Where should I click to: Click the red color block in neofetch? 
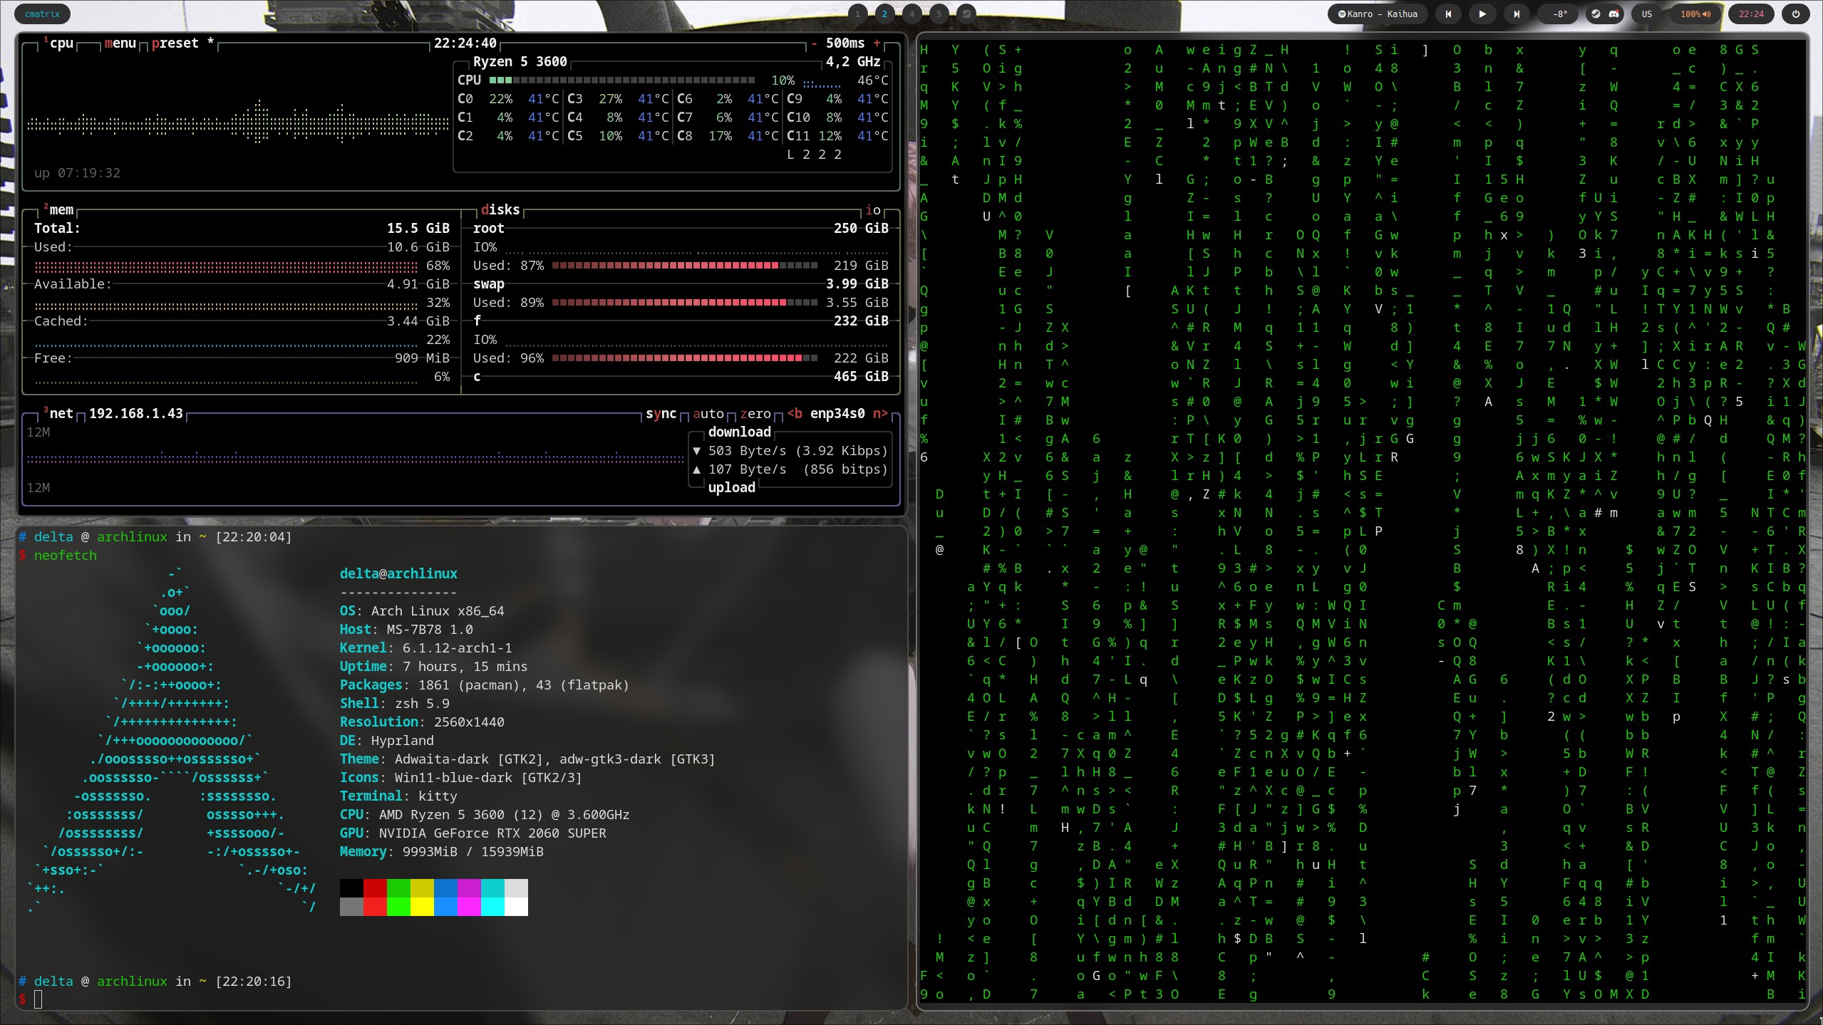coord(375,888)
